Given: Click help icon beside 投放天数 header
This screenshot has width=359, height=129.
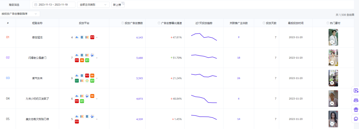Looking at the screenshot, I should pos(264,23).
